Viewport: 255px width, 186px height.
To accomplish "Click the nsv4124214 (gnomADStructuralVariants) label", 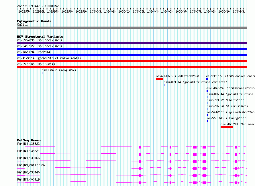I will click(49, 58).
